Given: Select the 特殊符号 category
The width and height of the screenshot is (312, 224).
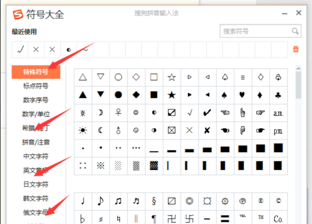Looking at the screenshot, I should tap(36, 72).
